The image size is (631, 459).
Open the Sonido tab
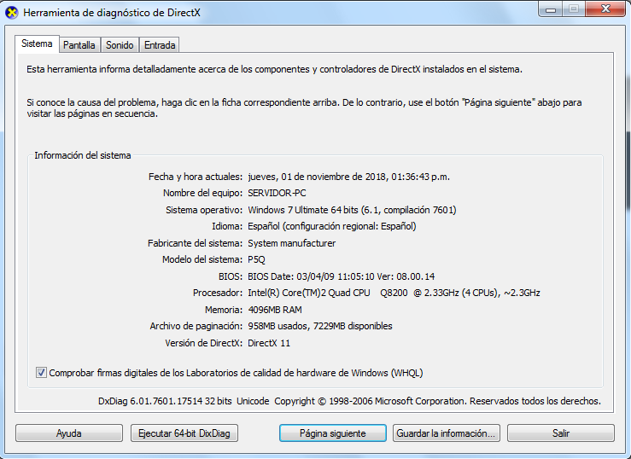pos(120,45)
